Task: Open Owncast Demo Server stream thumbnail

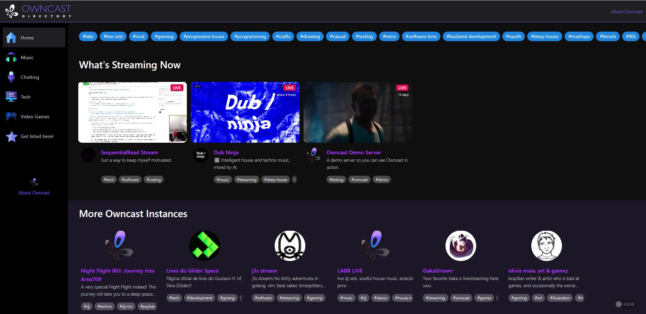Action: click(358, 112)
